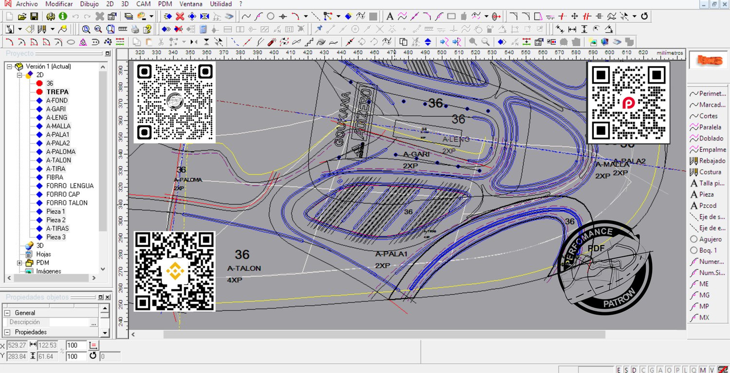
Task: Click the Descripción ellipsis button
Action: tap(93, 322)
